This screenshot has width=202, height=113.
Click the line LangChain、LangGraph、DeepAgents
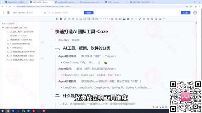107,88
